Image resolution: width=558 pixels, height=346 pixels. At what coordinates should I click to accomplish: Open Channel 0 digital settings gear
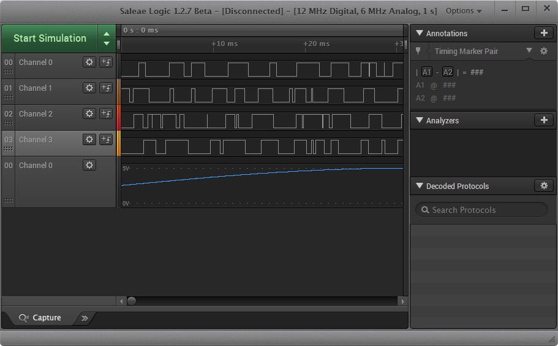point(89,62)
